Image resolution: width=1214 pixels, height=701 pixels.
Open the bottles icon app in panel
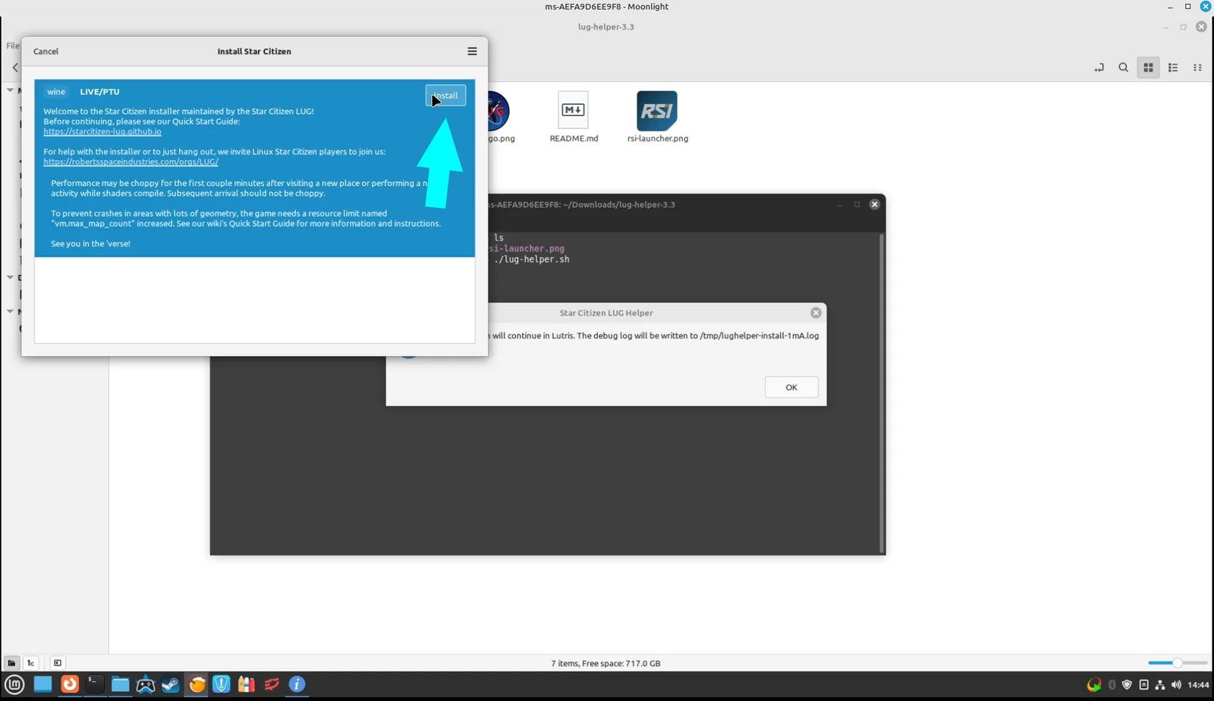[x=247, y=684]
